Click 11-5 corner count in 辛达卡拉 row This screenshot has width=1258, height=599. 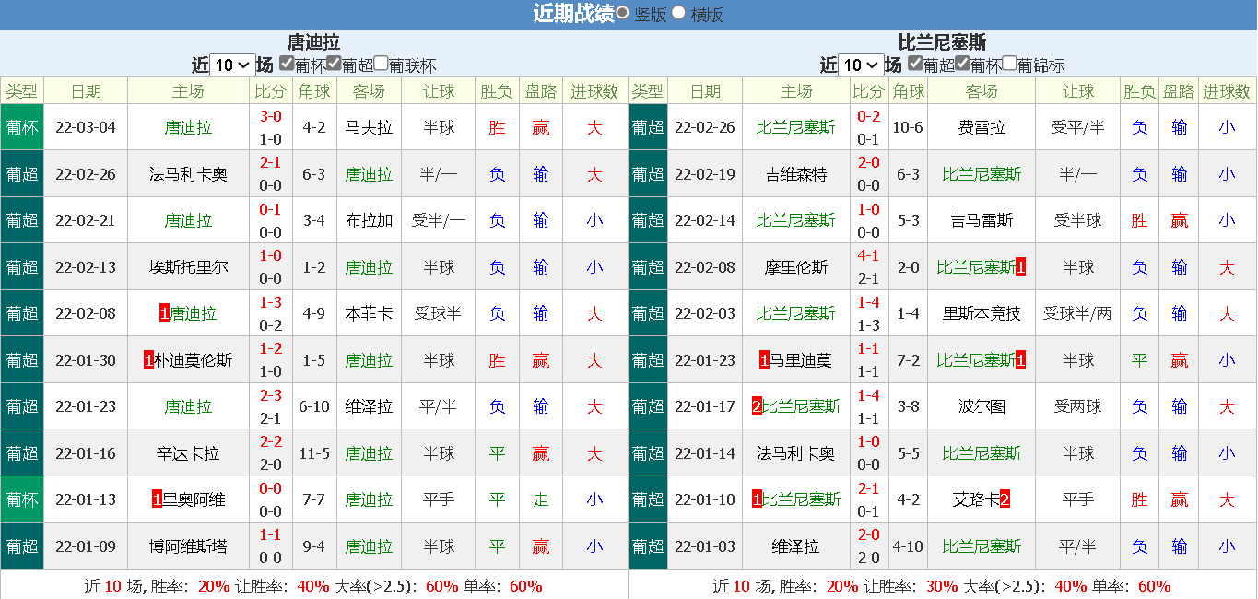pyautogui.click(x=314, y=453)
